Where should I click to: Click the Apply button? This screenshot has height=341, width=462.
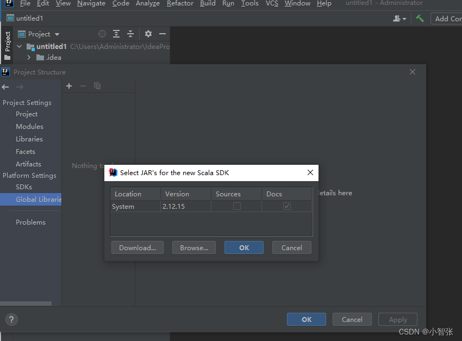(x=398, y=319)
